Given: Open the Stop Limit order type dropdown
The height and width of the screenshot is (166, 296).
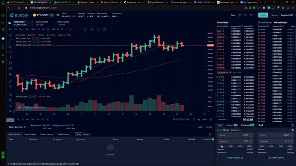Looking at the screenshot, I should click(236, 130).
